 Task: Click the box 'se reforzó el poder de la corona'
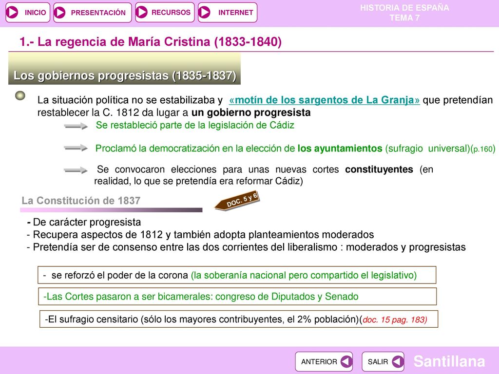pyautogui.click(x=237, y=275)
